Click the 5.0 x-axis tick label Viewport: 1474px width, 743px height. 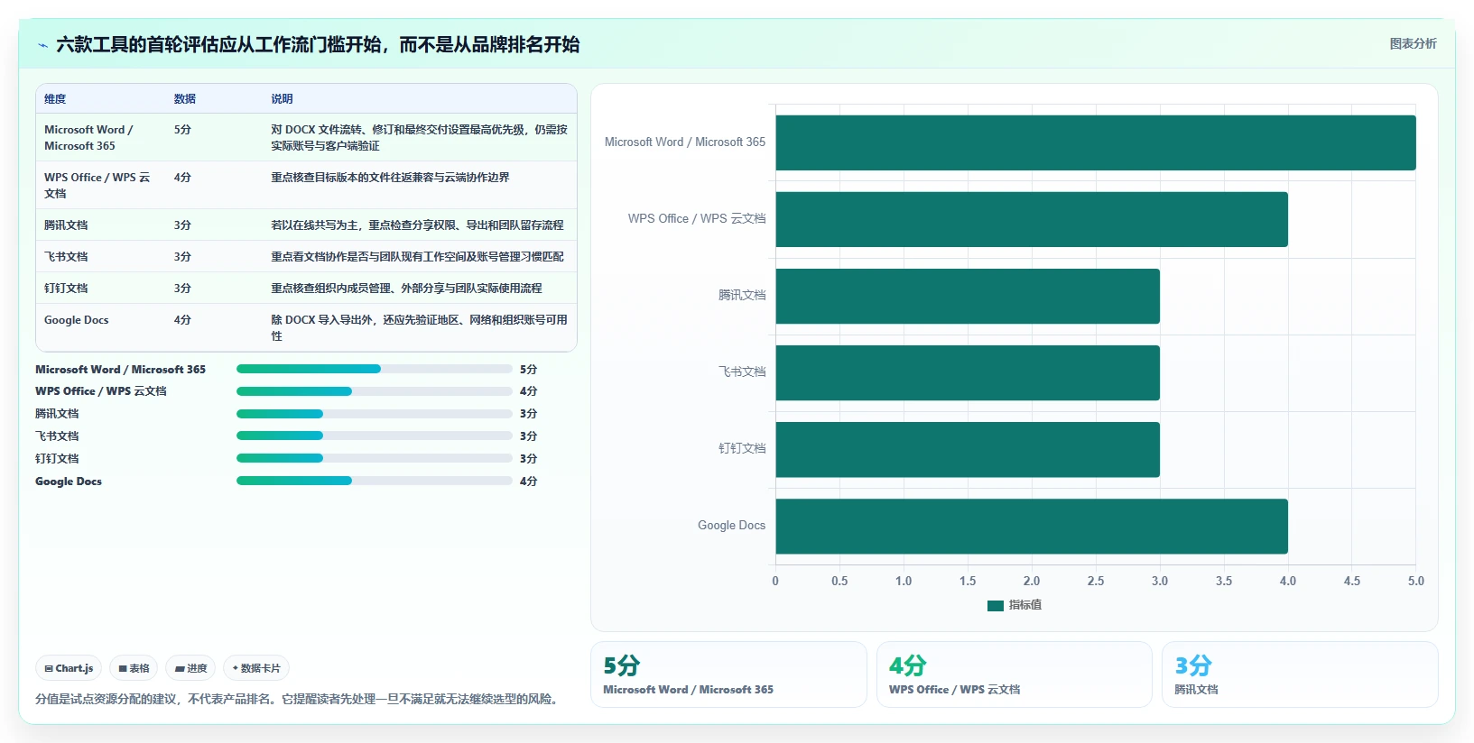pos(1416,581)
